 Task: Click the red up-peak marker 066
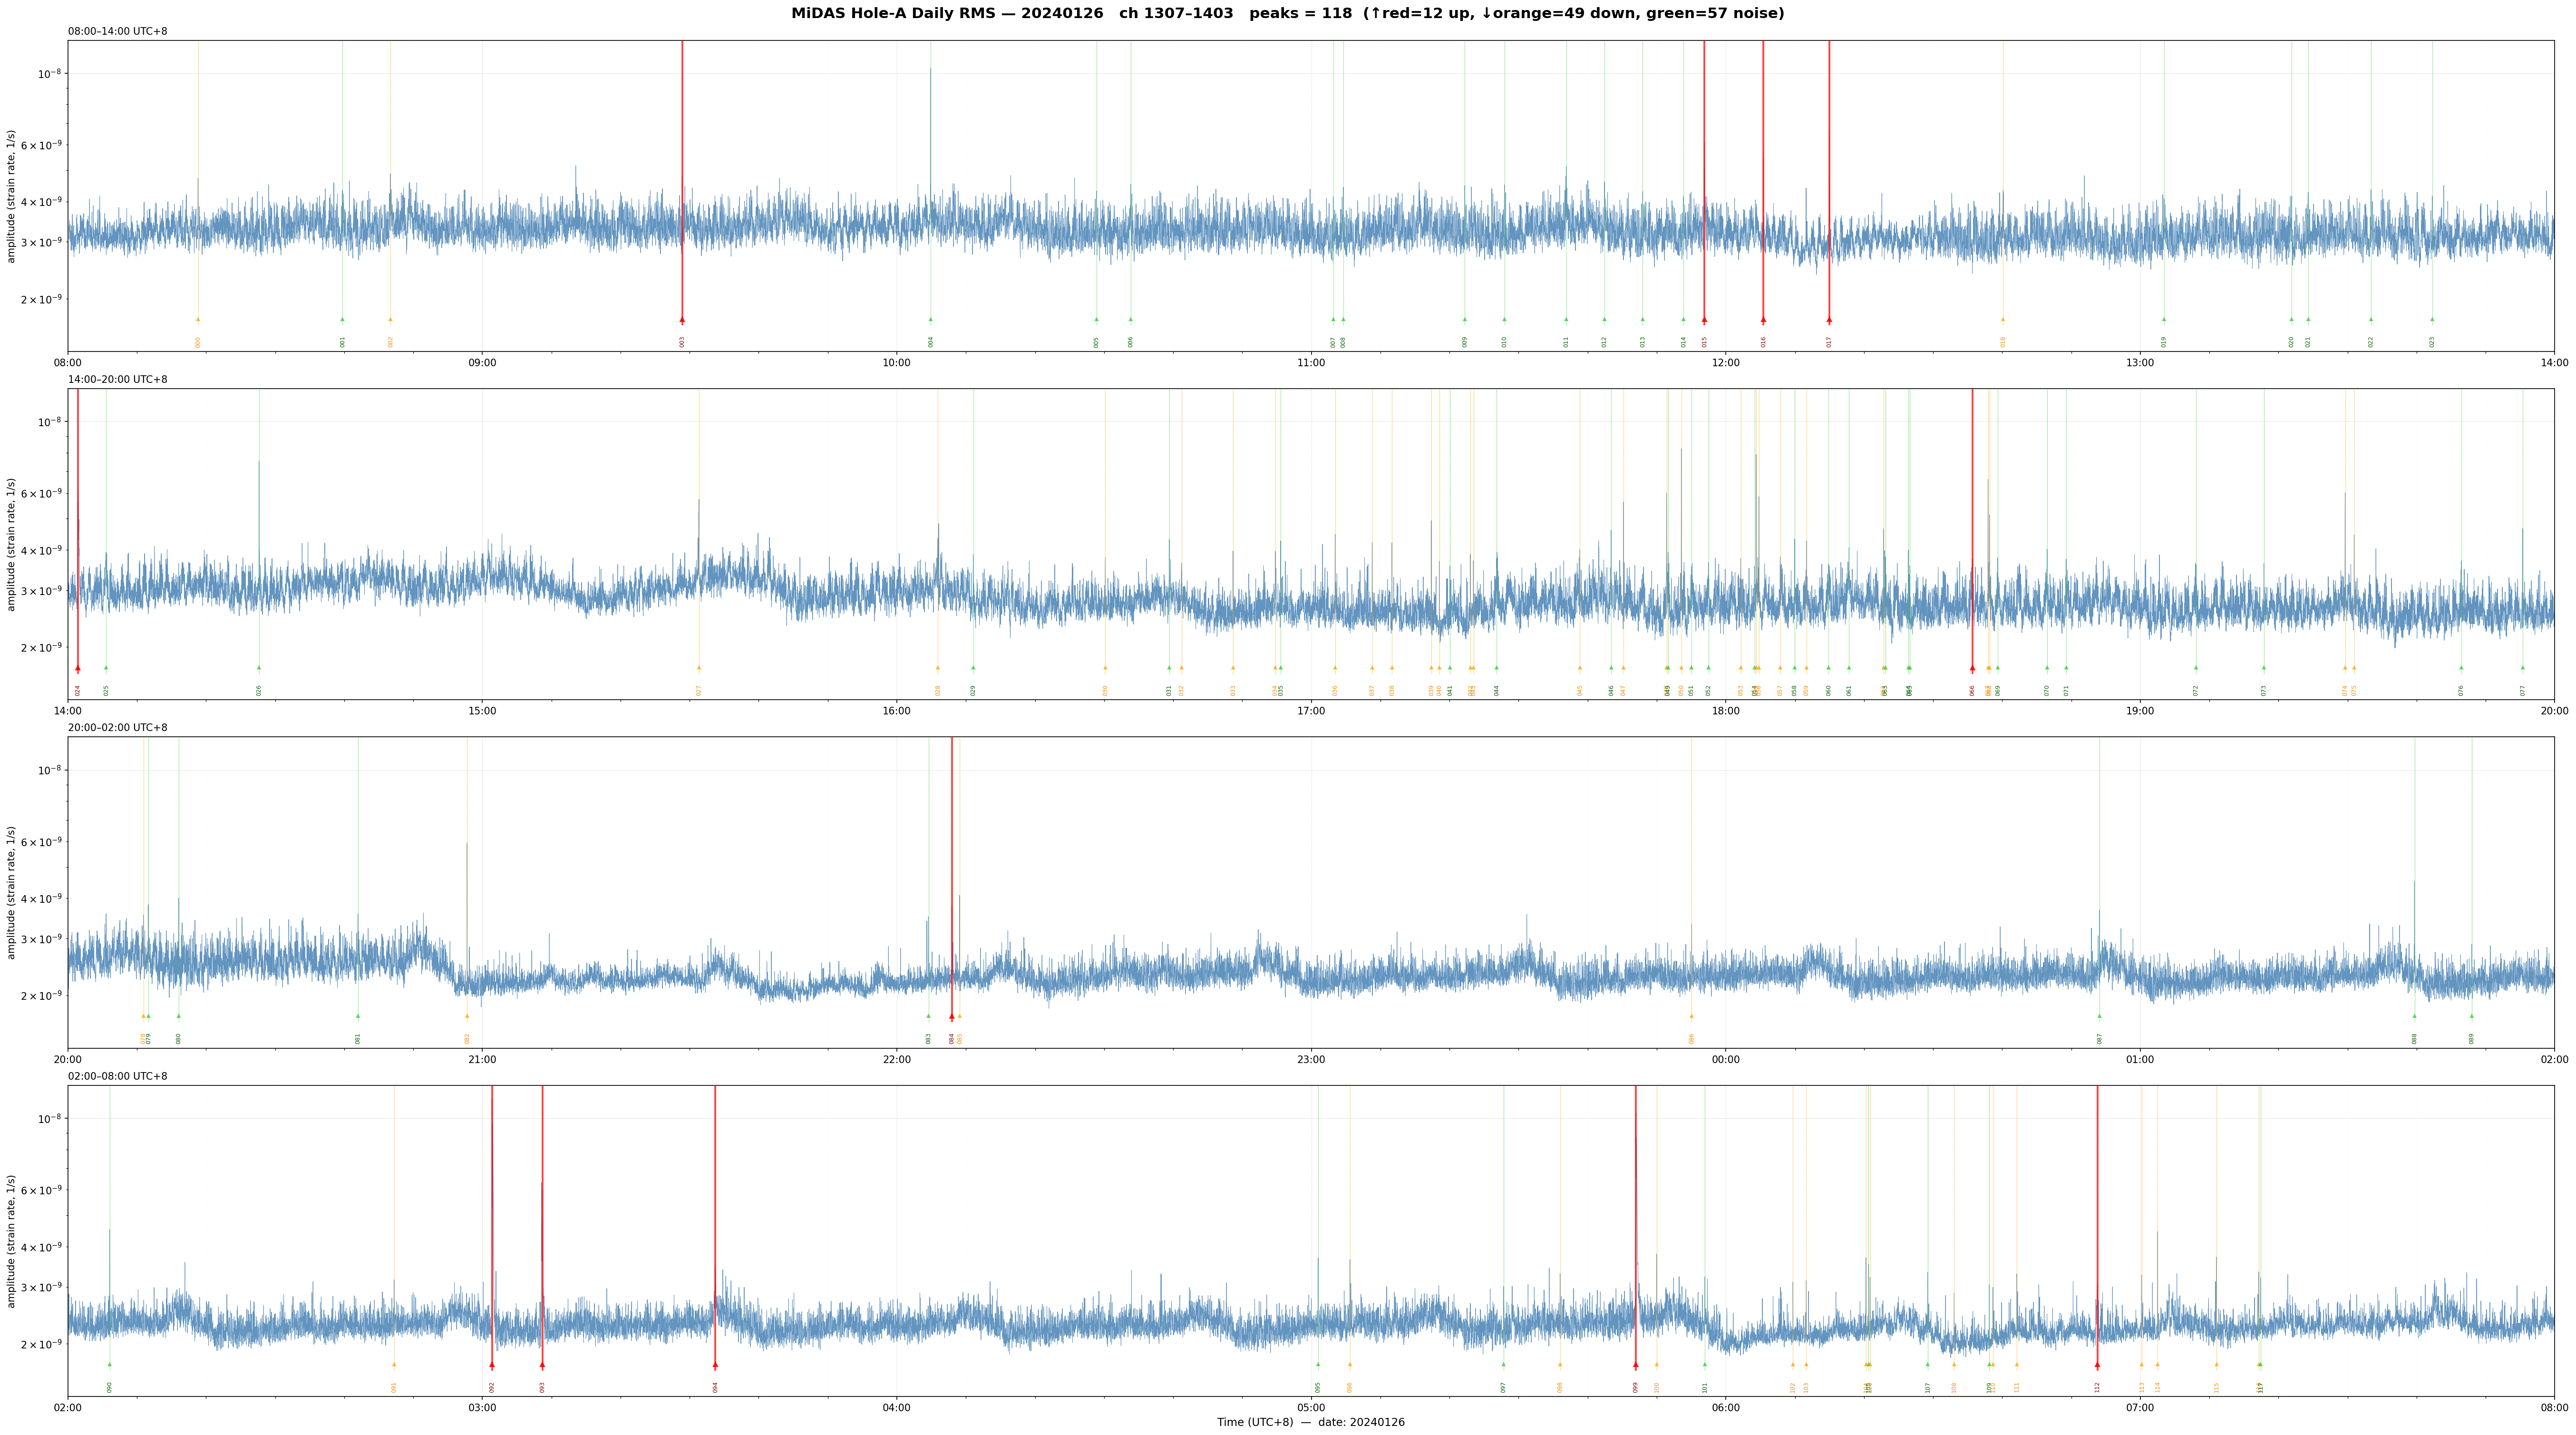(1972, 668)
